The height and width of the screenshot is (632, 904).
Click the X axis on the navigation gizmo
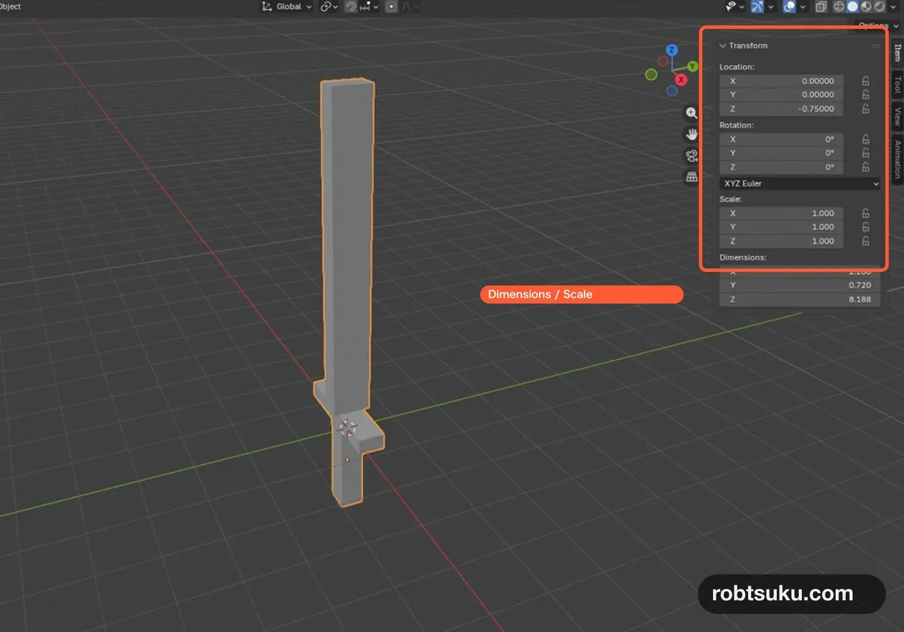pos(681,80)
